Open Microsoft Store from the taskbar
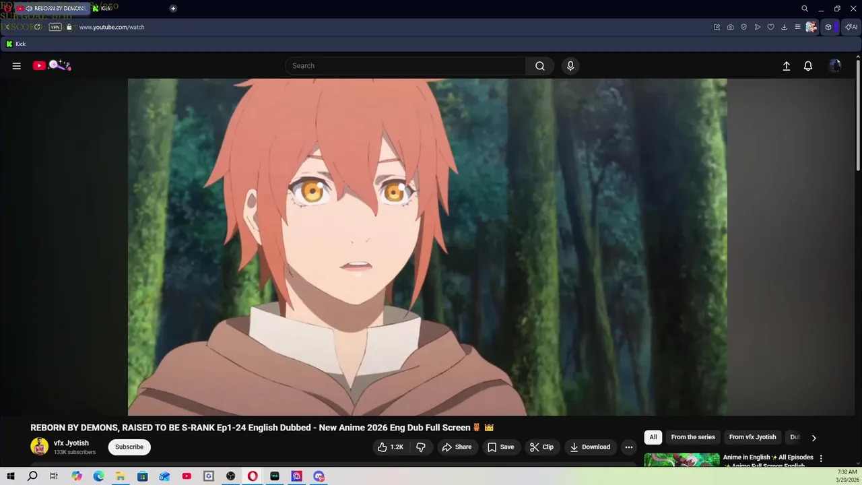Screen dimensions: 862x485 (143, 476)
